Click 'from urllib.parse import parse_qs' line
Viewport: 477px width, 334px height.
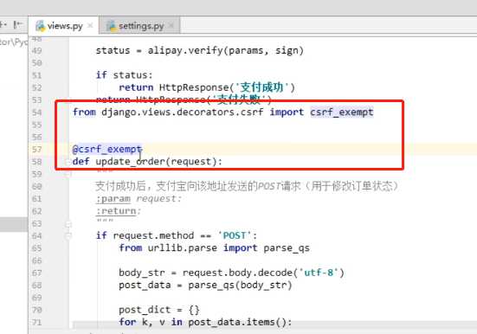pos(214,248)
